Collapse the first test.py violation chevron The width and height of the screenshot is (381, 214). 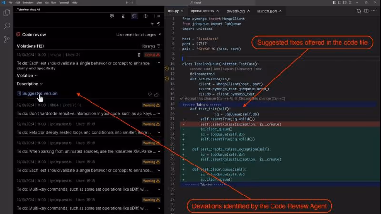click(x=159, y=63)
